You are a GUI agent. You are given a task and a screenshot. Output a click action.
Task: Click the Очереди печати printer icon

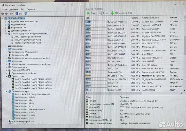(x=9, y=67)
